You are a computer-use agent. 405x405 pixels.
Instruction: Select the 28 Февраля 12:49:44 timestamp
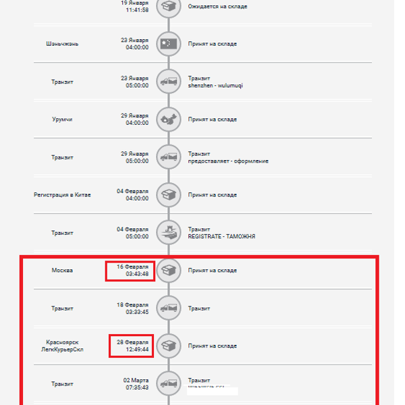132,346
